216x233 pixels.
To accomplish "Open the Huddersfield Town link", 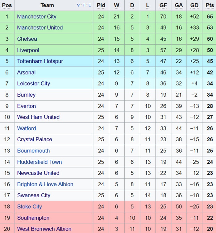I will coord(39,162).
